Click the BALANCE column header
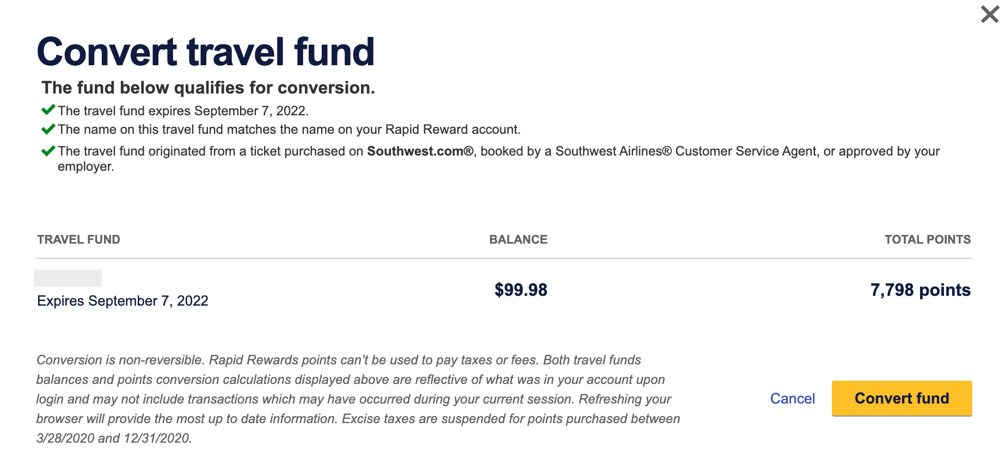 pyautogui.click(x=518, y=239)
